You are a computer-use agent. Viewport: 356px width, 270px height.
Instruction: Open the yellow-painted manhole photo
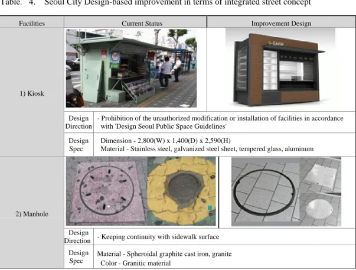point(182,191)
